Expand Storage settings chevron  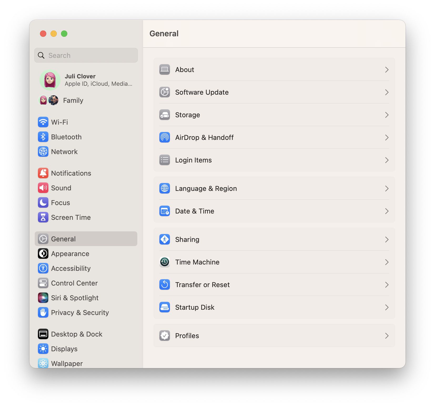387,115
